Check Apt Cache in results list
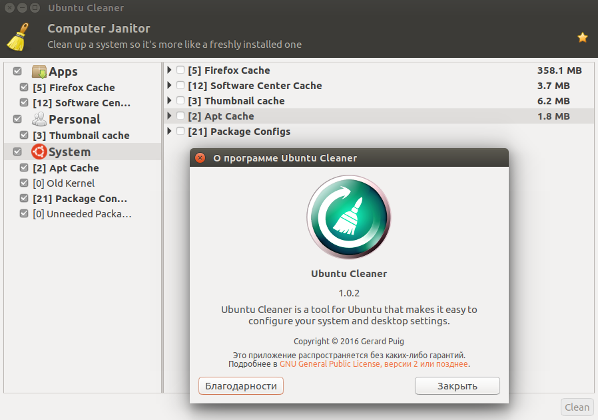This screenshot has width=598, height=420. (180, 116)
